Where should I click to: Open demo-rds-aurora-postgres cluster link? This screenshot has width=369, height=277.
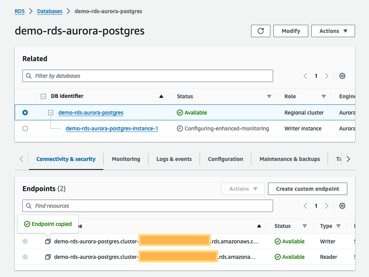point(91,113)
